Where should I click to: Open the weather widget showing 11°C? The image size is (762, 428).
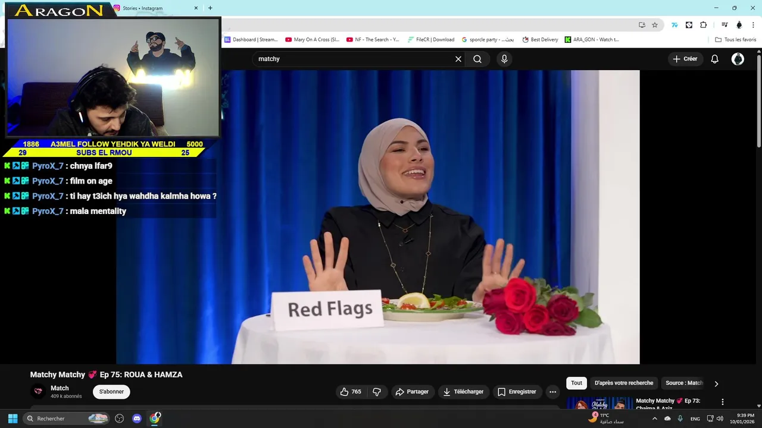point(606,418)
